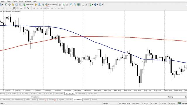Sort by the Description column header
The width and height of the screenshot is (187, 105).
(x=35, y=97)
